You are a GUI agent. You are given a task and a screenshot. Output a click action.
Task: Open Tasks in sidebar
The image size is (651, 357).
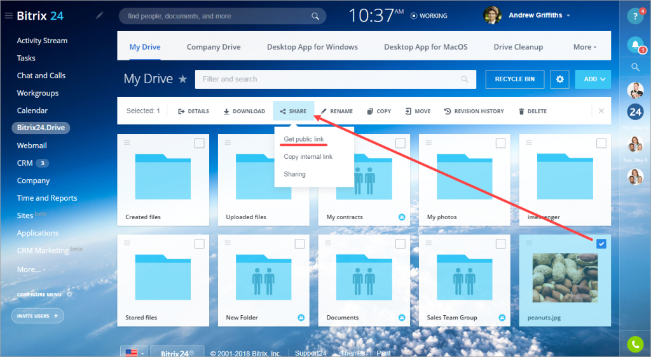(25, 58)
